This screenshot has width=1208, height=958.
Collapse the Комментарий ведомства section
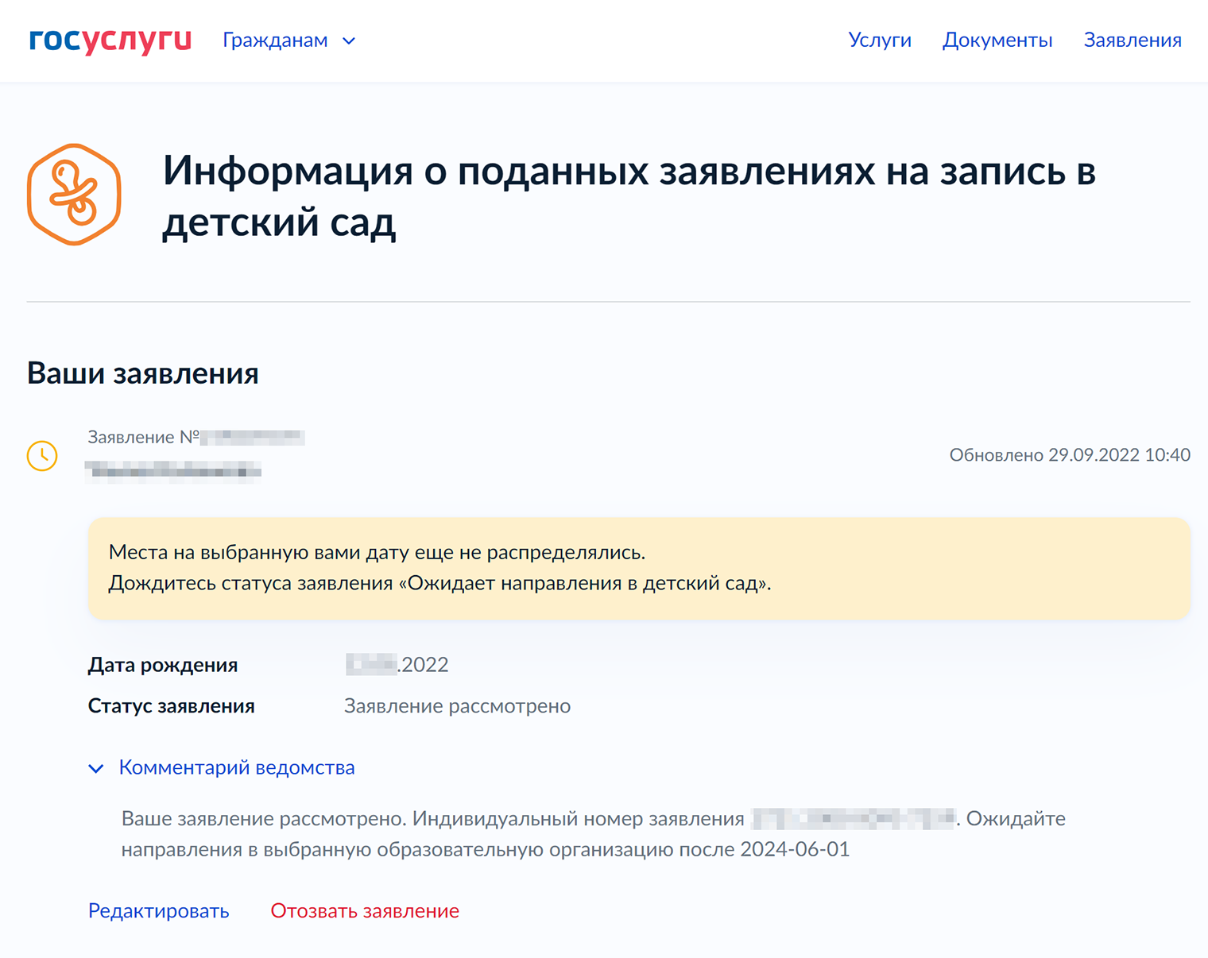pyautogui.click(x=222, y=767)
